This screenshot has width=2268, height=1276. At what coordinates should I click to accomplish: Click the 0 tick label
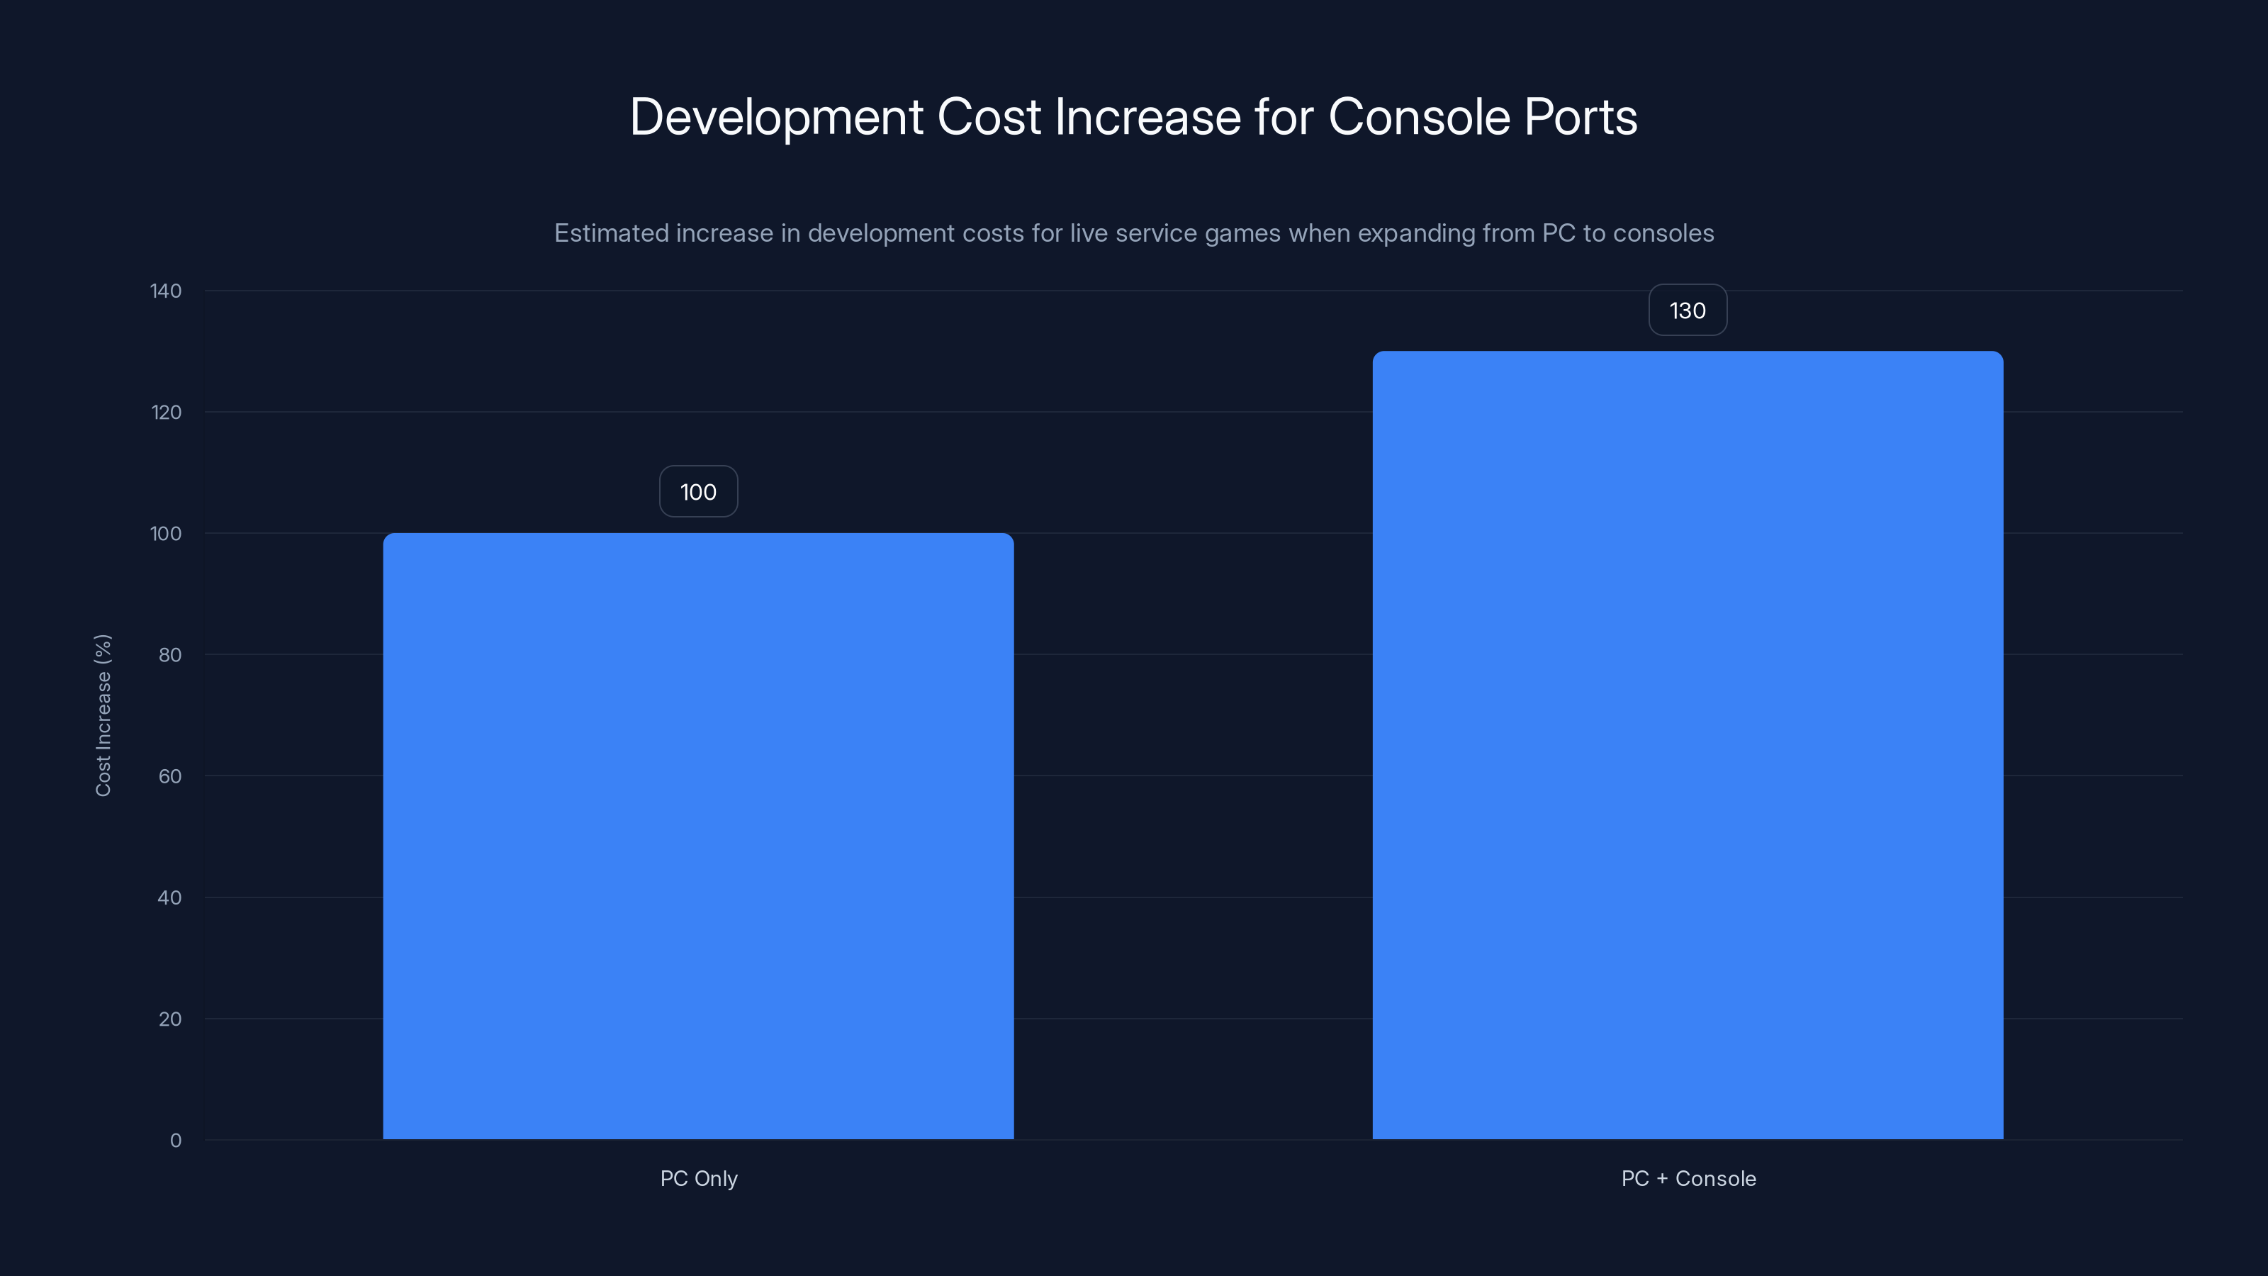(177, 1141)
